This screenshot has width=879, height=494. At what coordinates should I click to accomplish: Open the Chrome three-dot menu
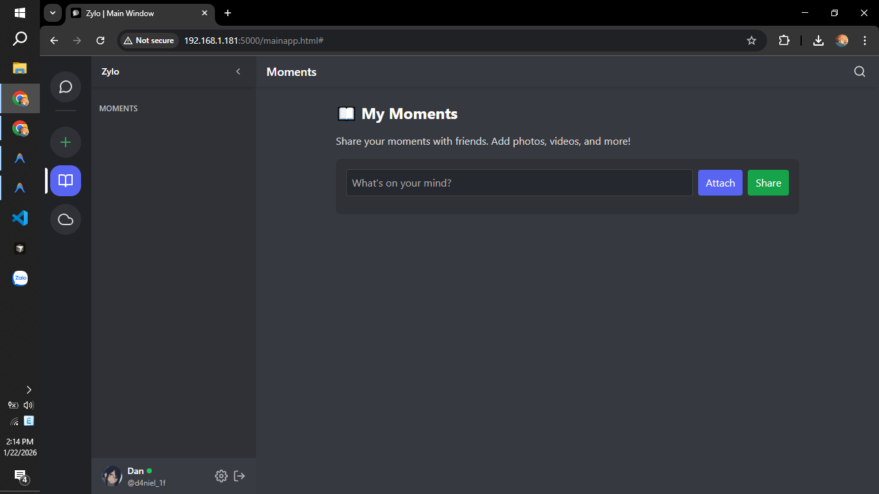865,40
